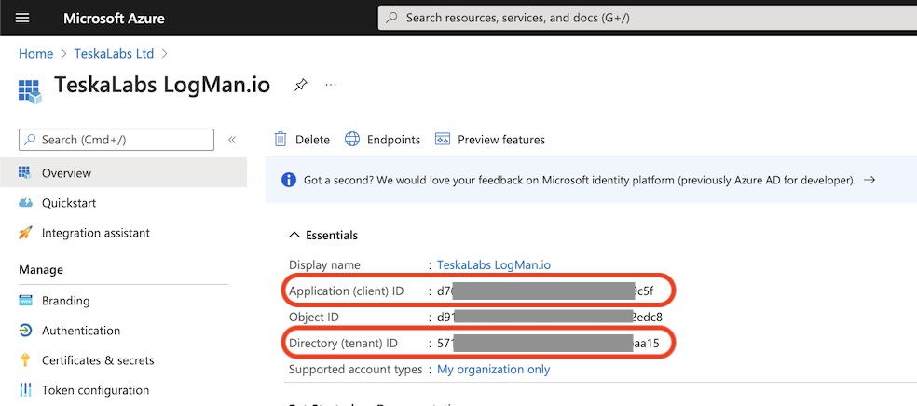
Task: Open the My organization only link
Action: pyautogui.click(x=494, y=369)
